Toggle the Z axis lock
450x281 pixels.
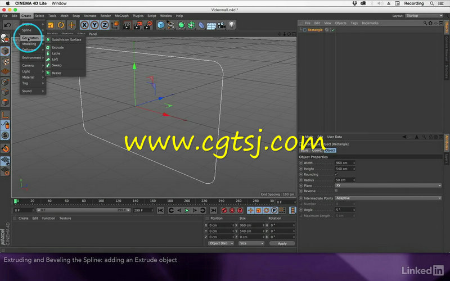pos(105,25)
